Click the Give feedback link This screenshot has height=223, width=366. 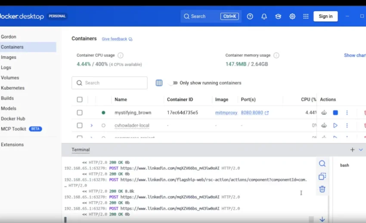(x=117, y=39)
